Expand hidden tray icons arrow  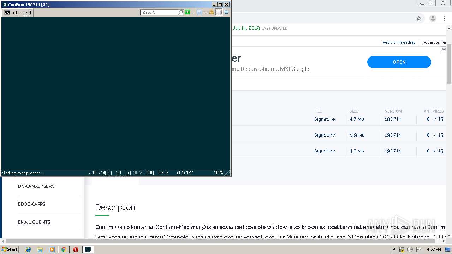point(394,249)
